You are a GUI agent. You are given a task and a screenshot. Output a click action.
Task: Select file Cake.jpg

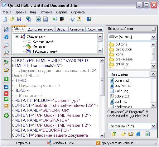122,91
